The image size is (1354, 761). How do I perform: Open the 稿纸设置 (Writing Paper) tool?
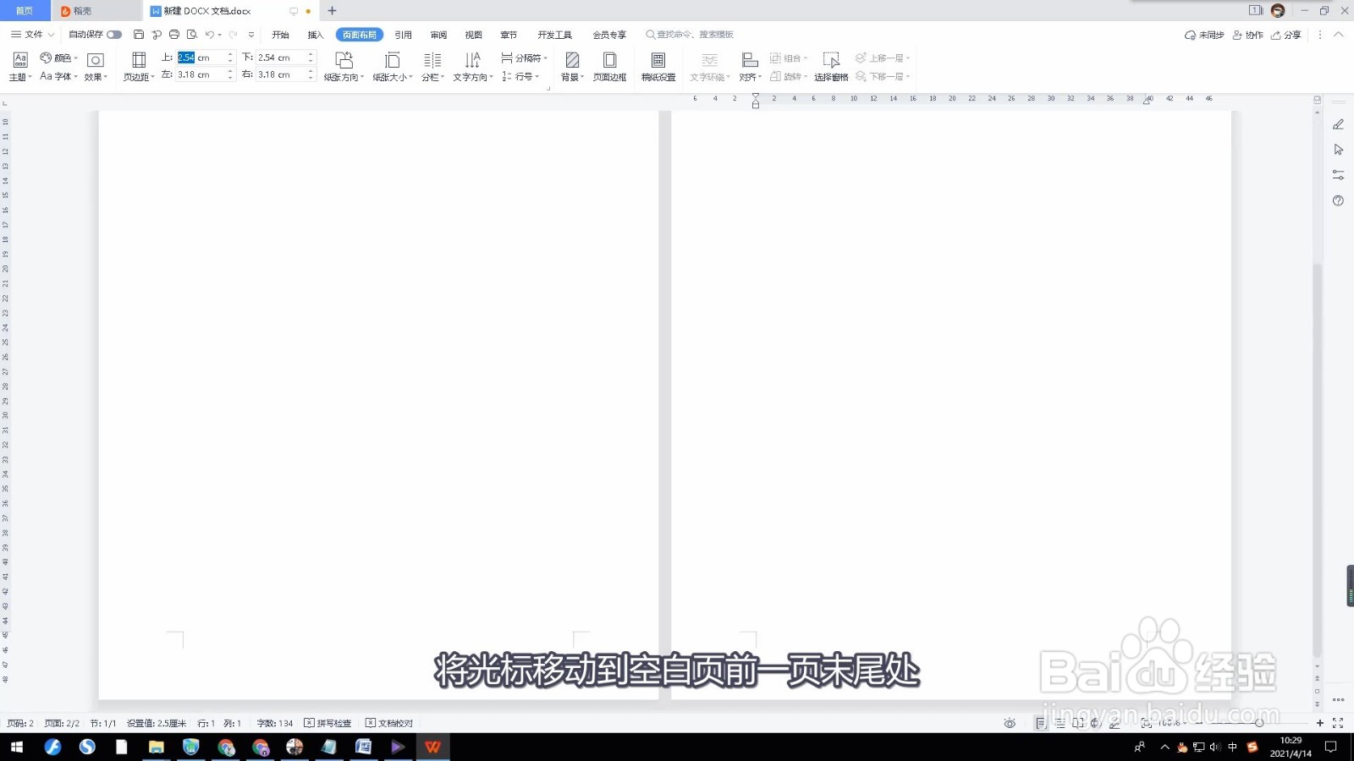coord(658,65)
